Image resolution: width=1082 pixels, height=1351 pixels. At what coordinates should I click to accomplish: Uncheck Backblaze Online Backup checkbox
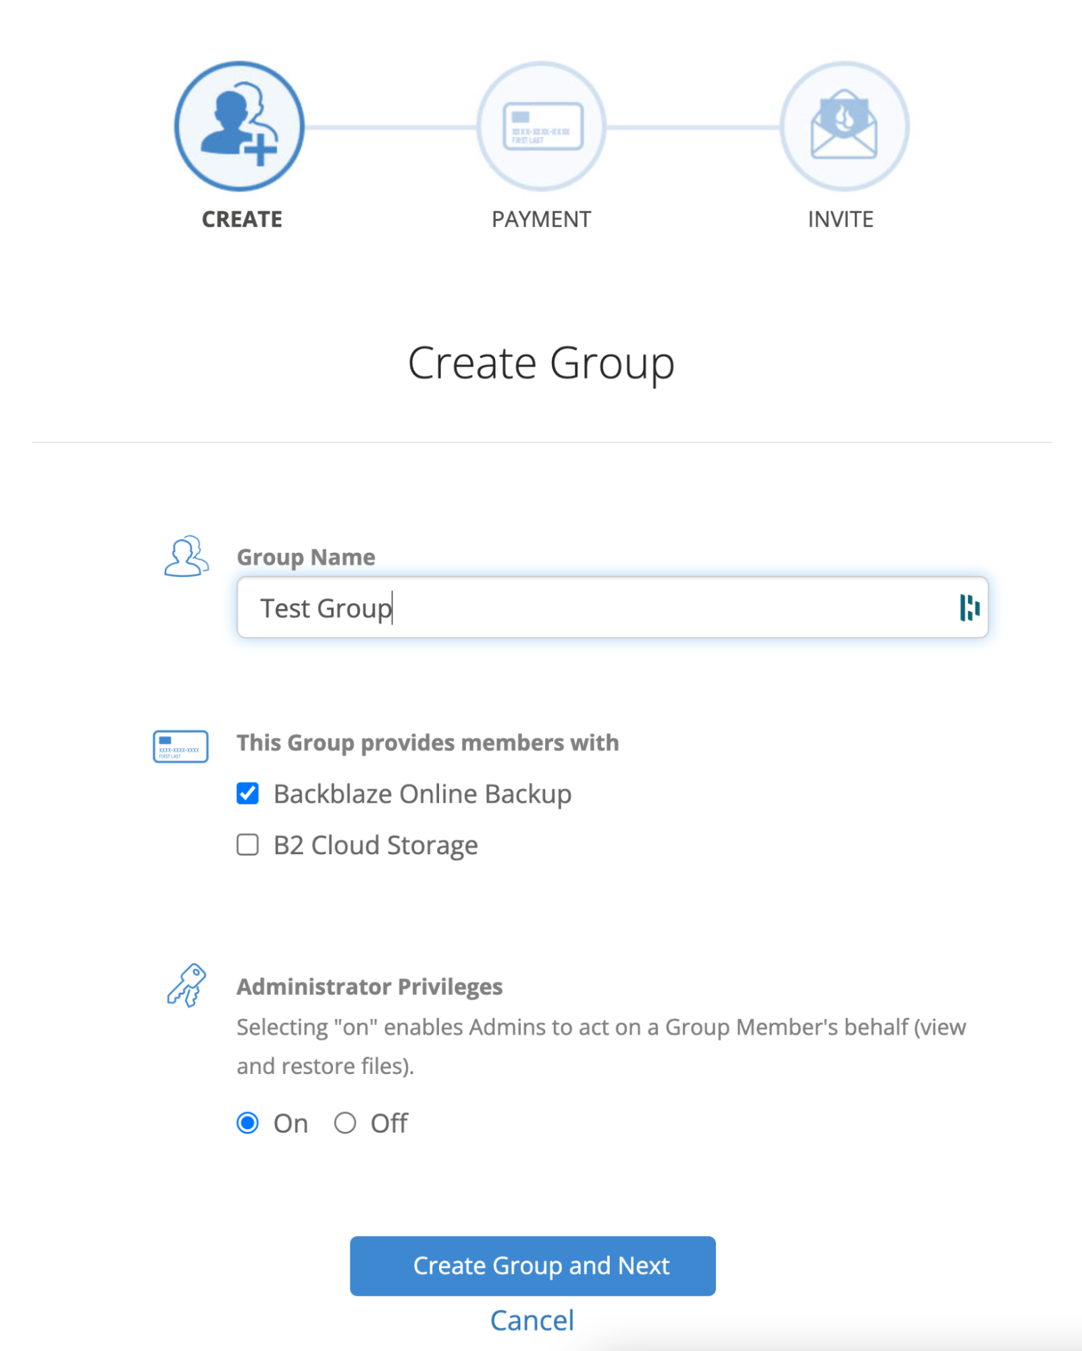click(x=248, y=793)
